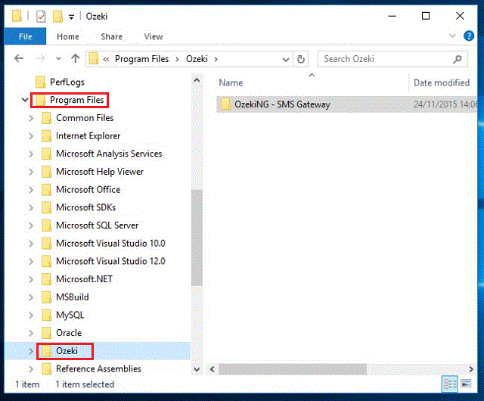The width and height of the screenshot is (484, 401).
Task: Click Ozeki in the address bar
Action: [197, 59]
